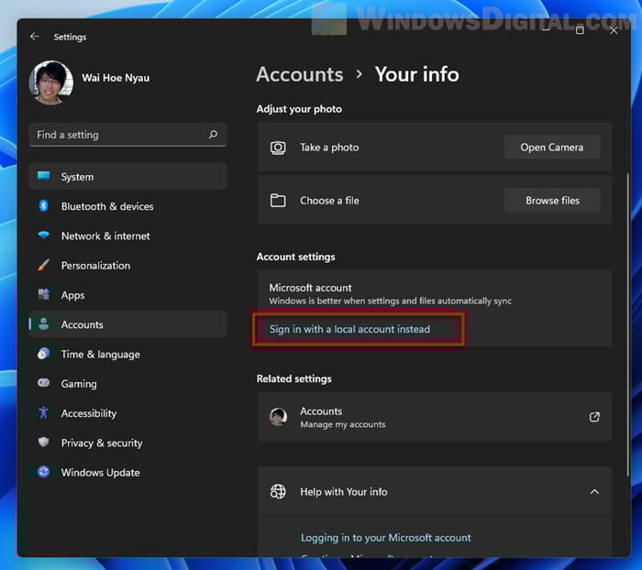Open Windows Update page

coord(127,472)
